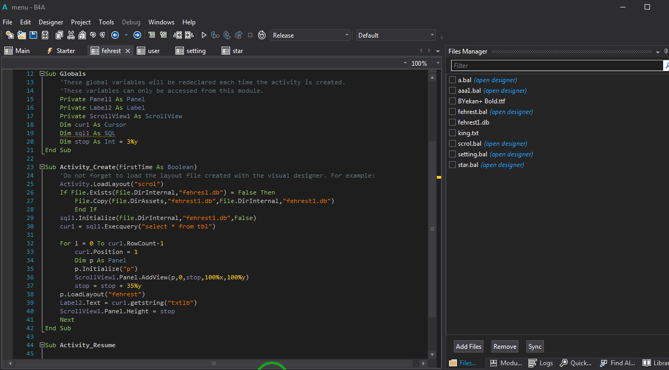This screenshot has height=370, width=669.
Task: Switch to the setting tab
Action: click(196, 51)
